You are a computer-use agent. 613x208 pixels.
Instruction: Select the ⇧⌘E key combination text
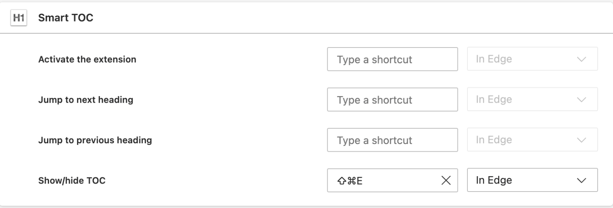(350, 181)
